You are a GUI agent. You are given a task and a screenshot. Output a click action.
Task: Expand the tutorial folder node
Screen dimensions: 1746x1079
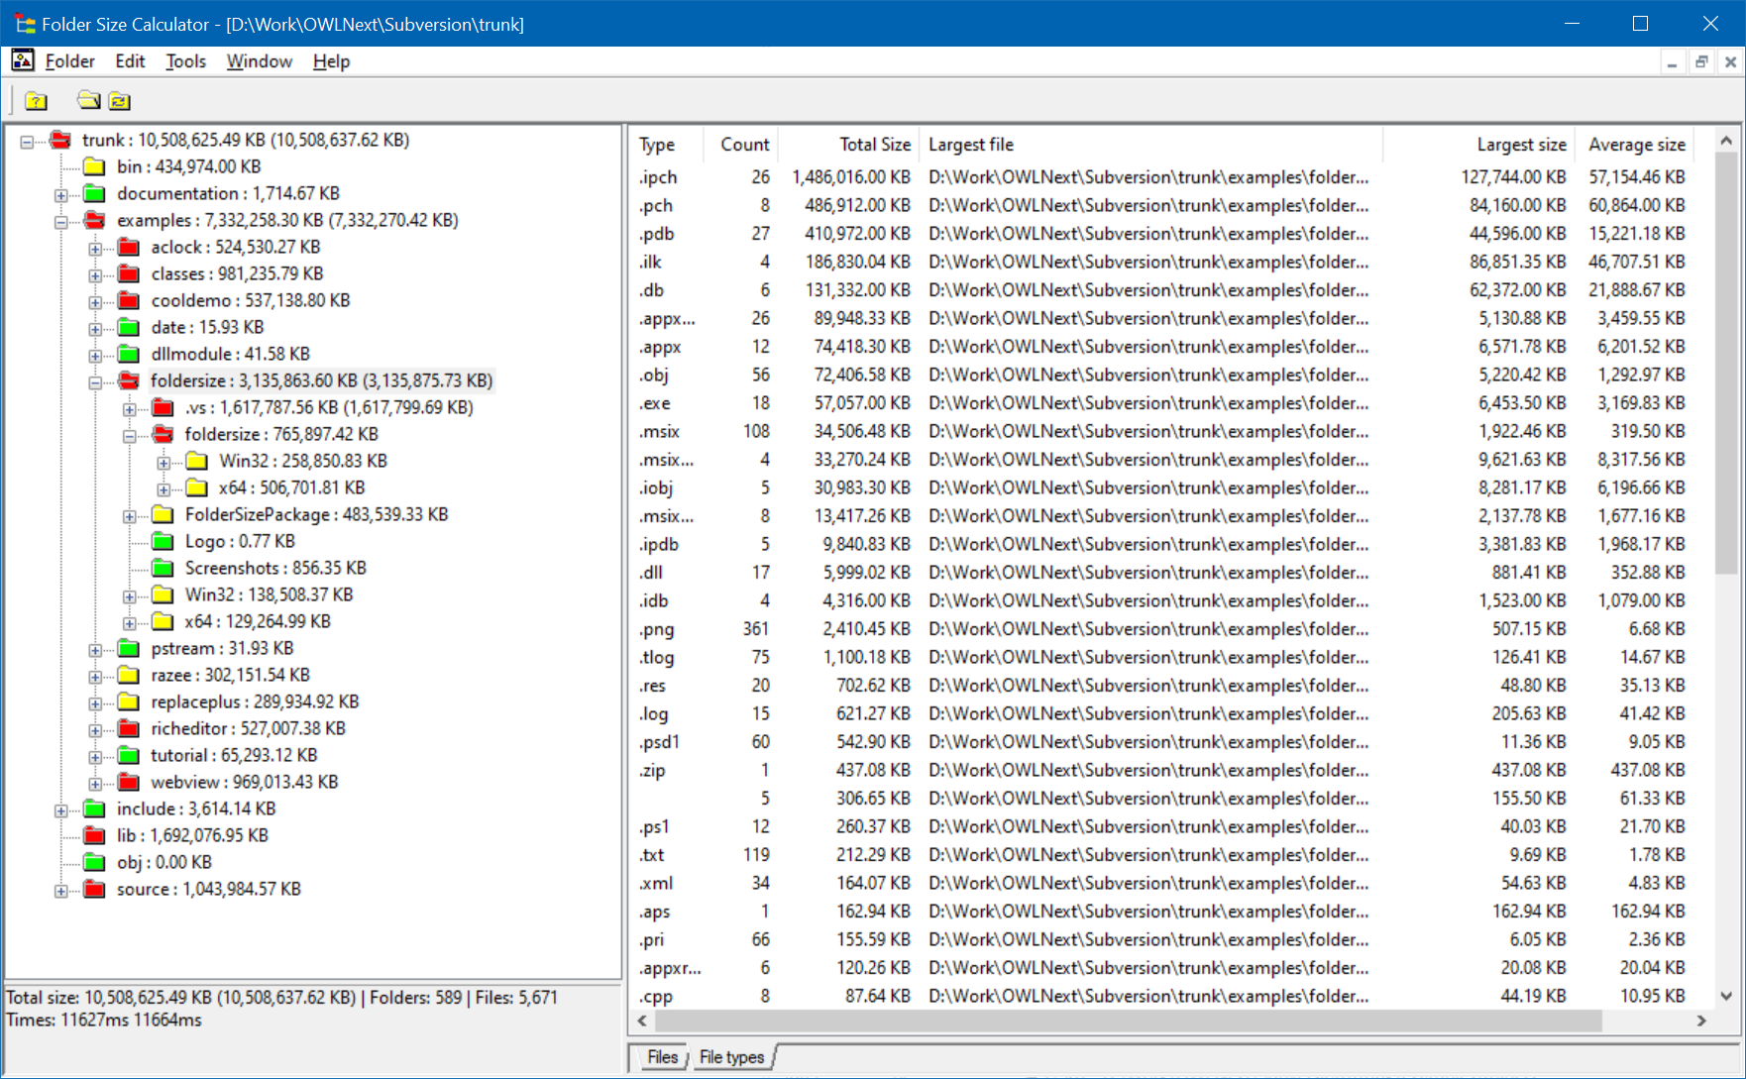tap(95, 757)
